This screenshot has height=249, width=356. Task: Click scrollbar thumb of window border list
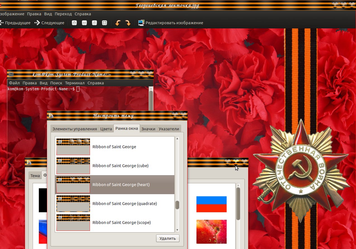tap(177, 205)
